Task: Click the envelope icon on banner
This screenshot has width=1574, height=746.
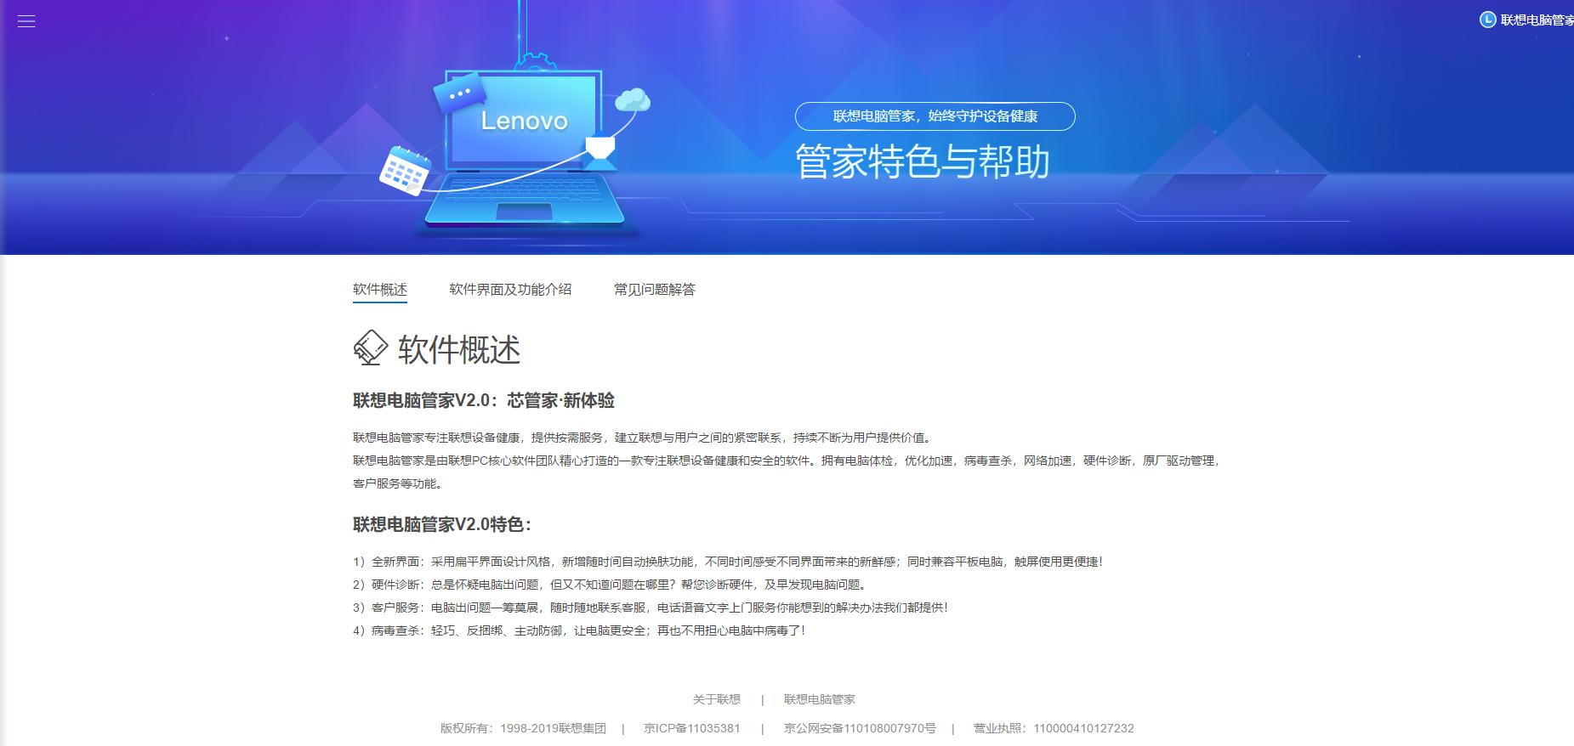Action: coord(601,153)
